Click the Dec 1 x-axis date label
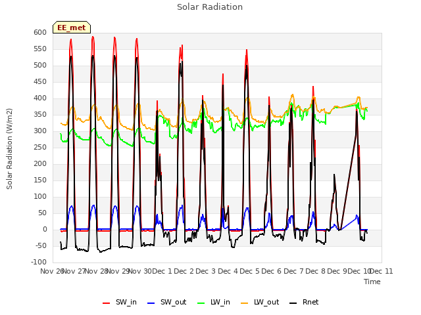Image resolution: width=421 pixels, height=315 pixels. [x=162, y=271]
